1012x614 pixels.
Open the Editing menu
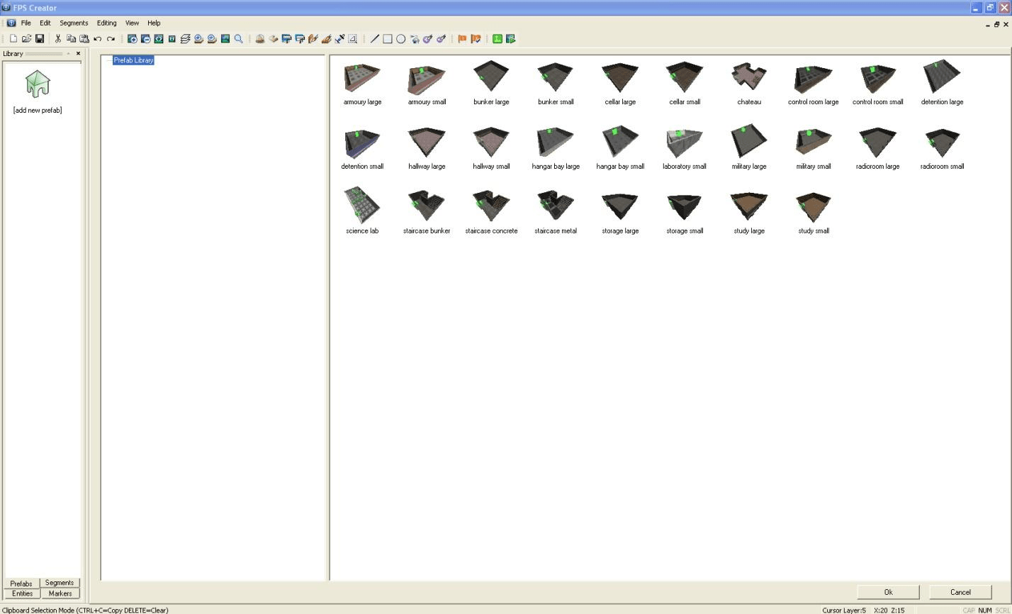click(x=106, y=23)
